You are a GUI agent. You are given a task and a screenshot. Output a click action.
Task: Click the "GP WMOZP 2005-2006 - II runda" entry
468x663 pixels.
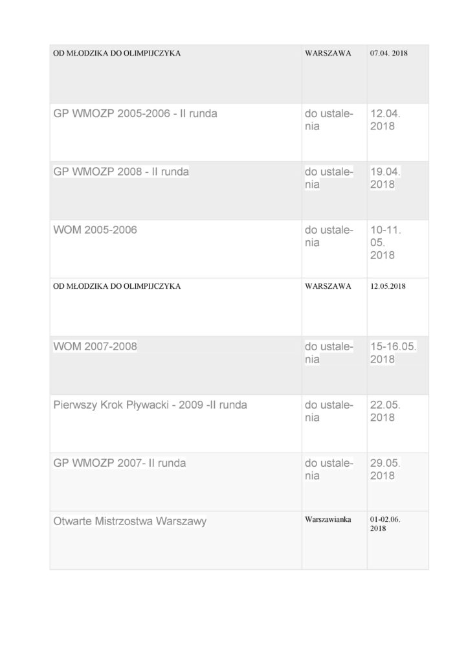click(x=135, y=114)
